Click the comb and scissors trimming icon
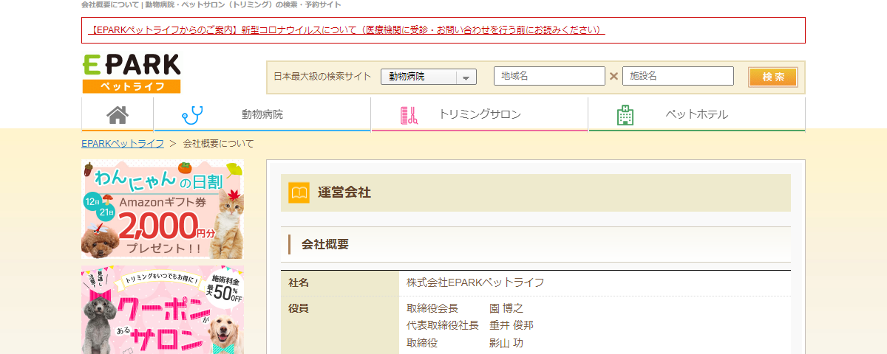The height and width of the screenshot is (354, 887). point(409,115)
